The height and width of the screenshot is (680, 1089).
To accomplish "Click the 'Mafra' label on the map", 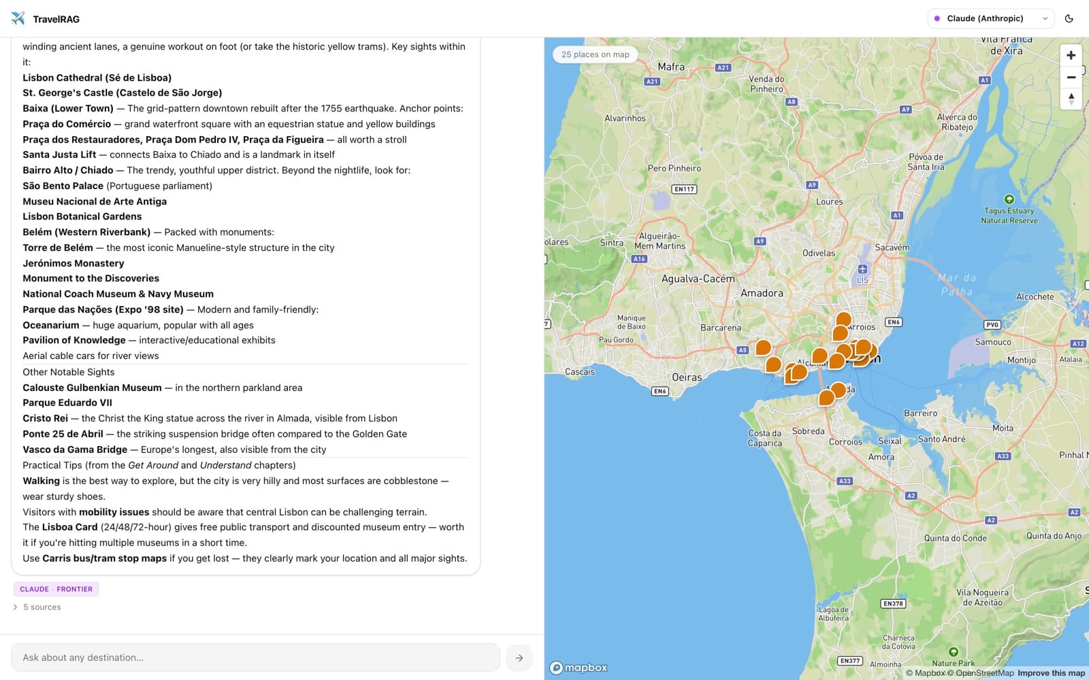I will pyautogui.click(x=671, y=67).
